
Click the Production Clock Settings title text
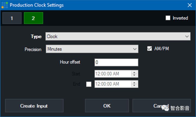pyautogui.click(x=37, y=5)
